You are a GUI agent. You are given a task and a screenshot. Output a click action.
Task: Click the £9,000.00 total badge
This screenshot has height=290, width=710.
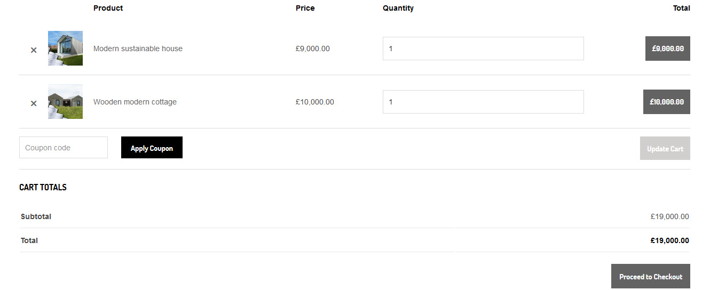(668, 49)
